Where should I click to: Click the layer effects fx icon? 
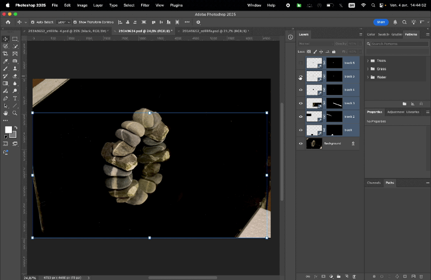316,276
